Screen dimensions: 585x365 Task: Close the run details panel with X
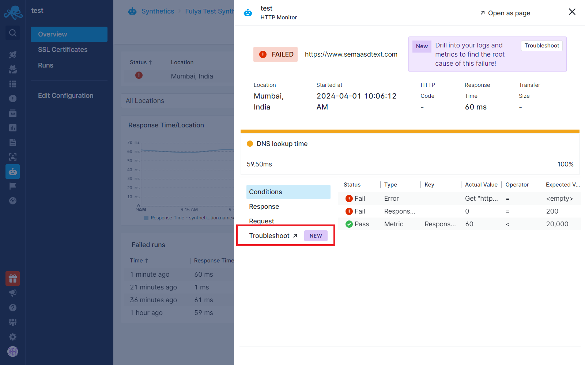click(572, 12)
